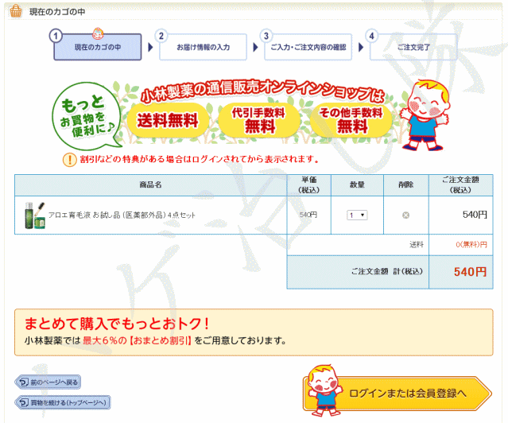The width and height of the screenshot is (508, 423).
Task: Click the 送料無料 banner badge
Action: 168,120
